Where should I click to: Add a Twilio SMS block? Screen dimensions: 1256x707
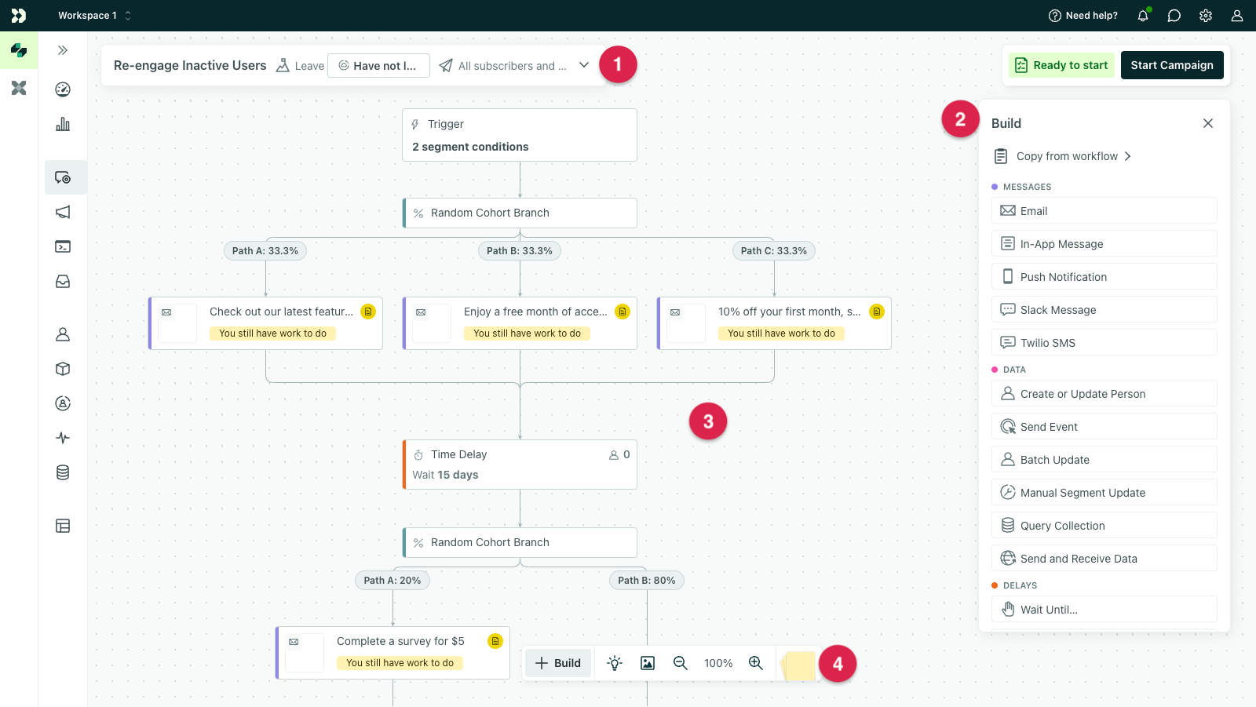point(1104,342)
